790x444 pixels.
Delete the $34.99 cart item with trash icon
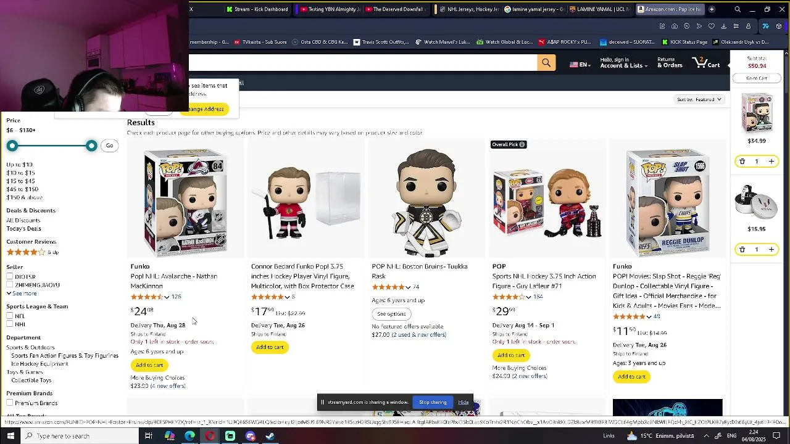tap(742, 162)
